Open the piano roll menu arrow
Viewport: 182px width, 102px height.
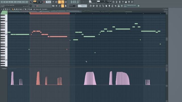click(x=1, y=9)
